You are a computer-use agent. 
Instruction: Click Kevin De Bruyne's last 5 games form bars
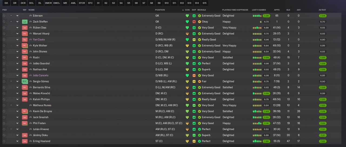click(x=257, y=111)
